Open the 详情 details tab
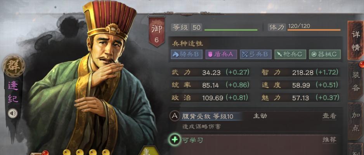Viewport: 364px width, 155px height. pos(355,40)
